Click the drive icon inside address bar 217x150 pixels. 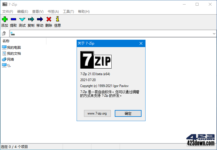click(x=13, y=34)
